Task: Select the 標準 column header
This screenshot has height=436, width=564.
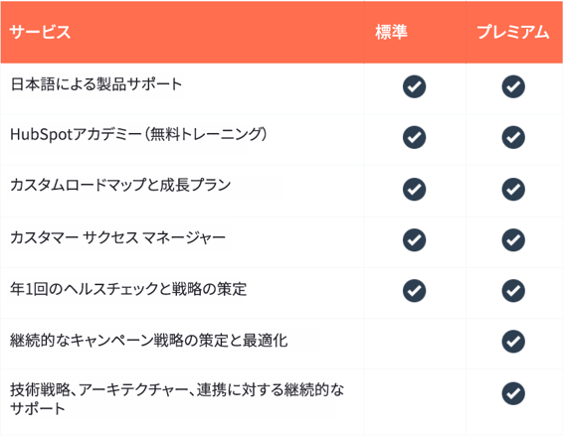Action: coord(391,32)
